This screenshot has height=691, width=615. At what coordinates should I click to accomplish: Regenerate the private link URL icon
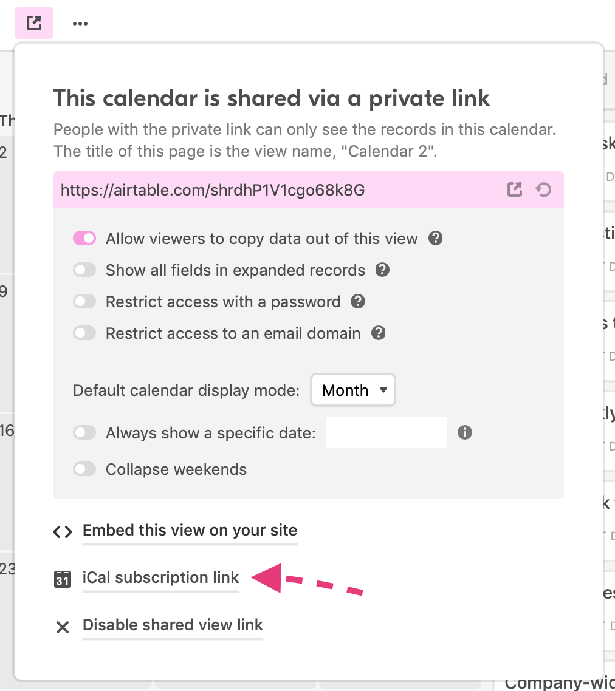click(x=543, y=189)
